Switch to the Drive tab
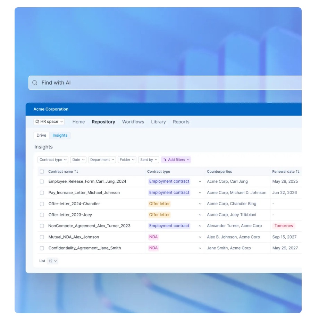The height and width of the screenshot is (335, 319). coord(41,135)
